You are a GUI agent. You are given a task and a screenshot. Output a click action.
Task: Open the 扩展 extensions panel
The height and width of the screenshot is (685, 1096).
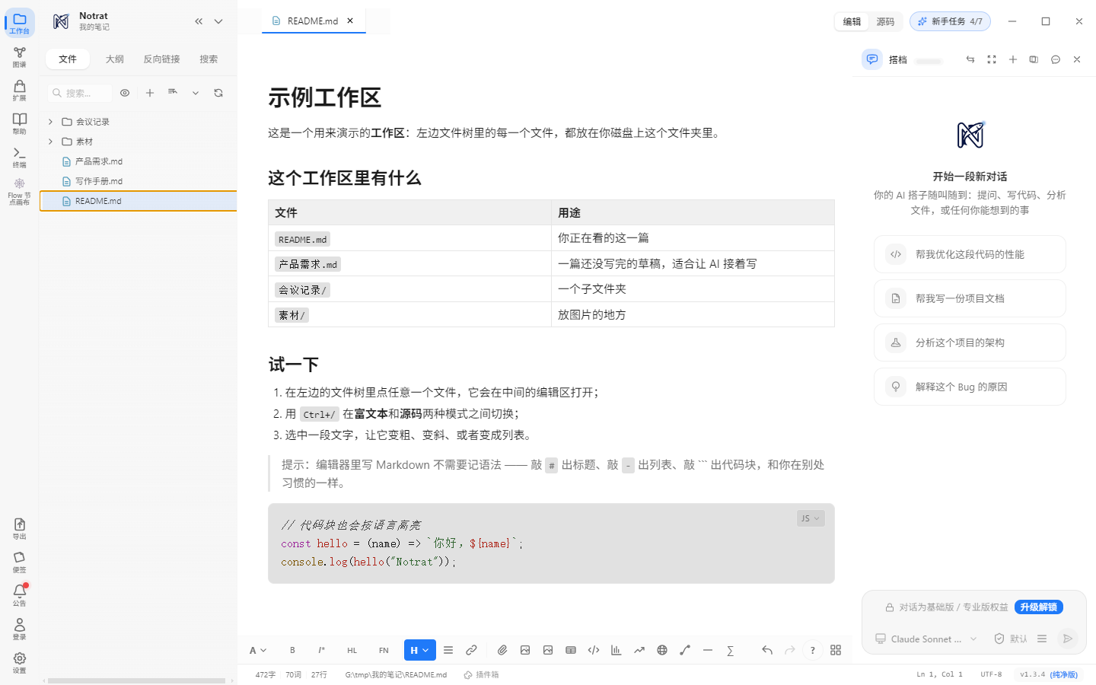click(20, 91)
